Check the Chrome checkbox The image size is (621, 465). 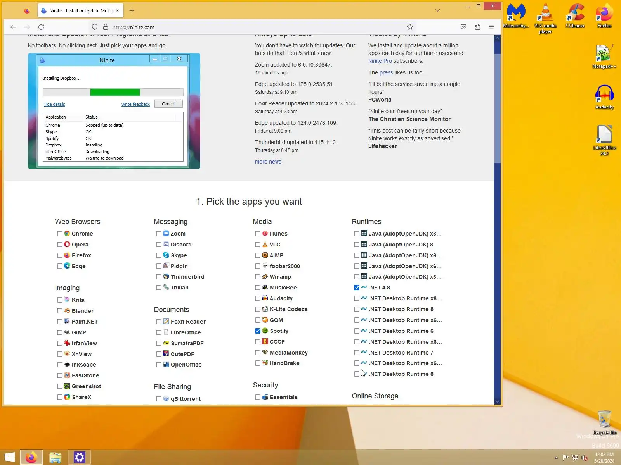(x=60, y=234)
